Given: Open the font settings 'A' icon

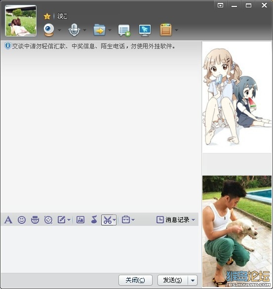Looking at the screenshot, I should pos(8,219).
